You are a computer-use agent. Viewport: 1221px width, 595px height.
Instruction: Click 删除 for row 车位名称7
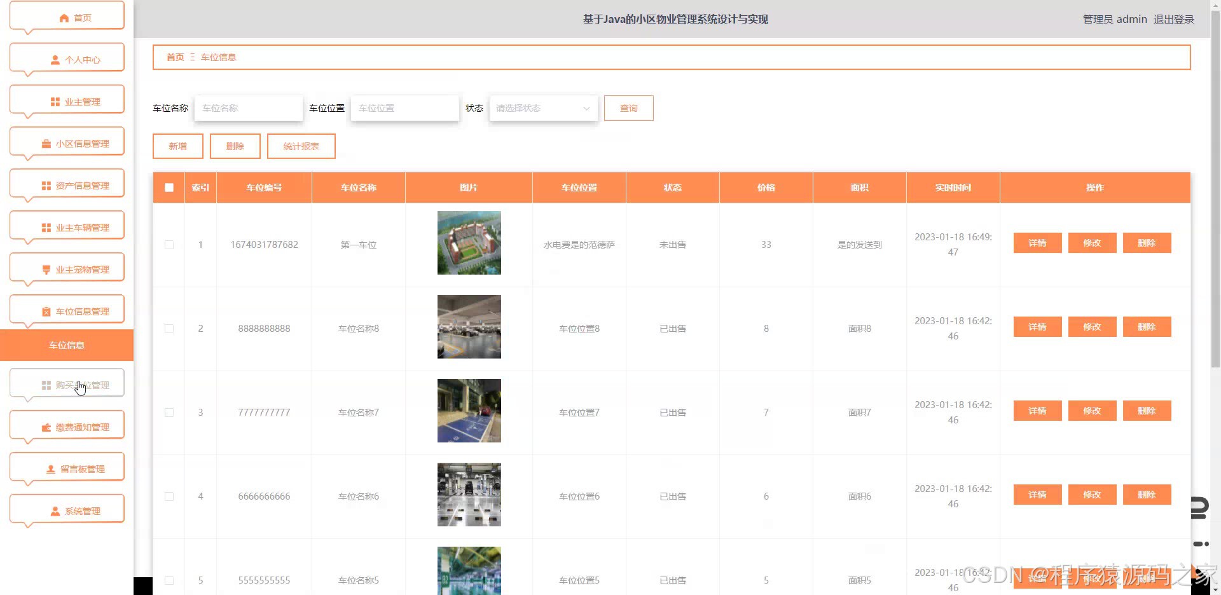[x=1147, y=411]
